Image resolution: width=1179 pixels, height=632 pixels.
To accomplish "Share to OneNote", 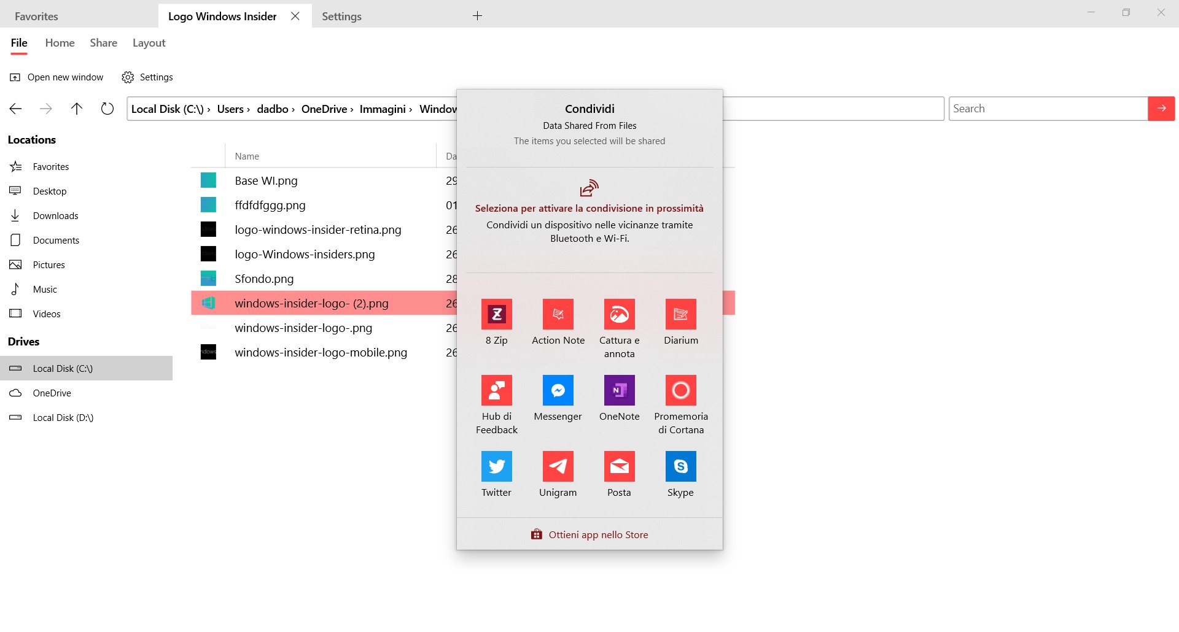I will (x=619, y=399).
